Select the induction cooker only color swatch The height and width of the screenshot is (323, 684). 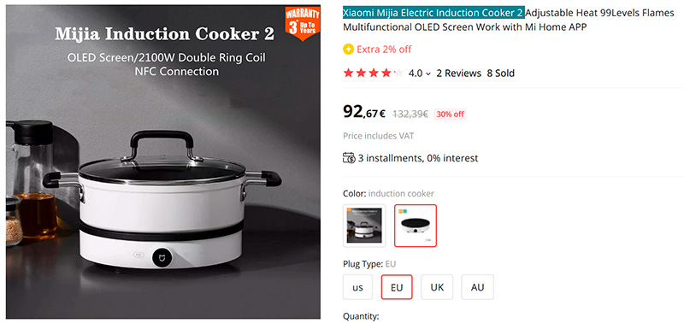(x=416, y=226)
